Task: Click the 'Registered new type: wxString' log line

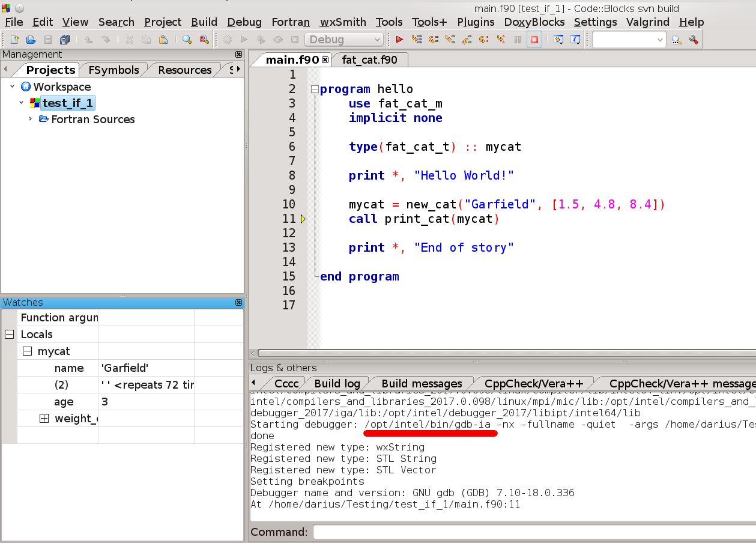Action: click(337, 447)
